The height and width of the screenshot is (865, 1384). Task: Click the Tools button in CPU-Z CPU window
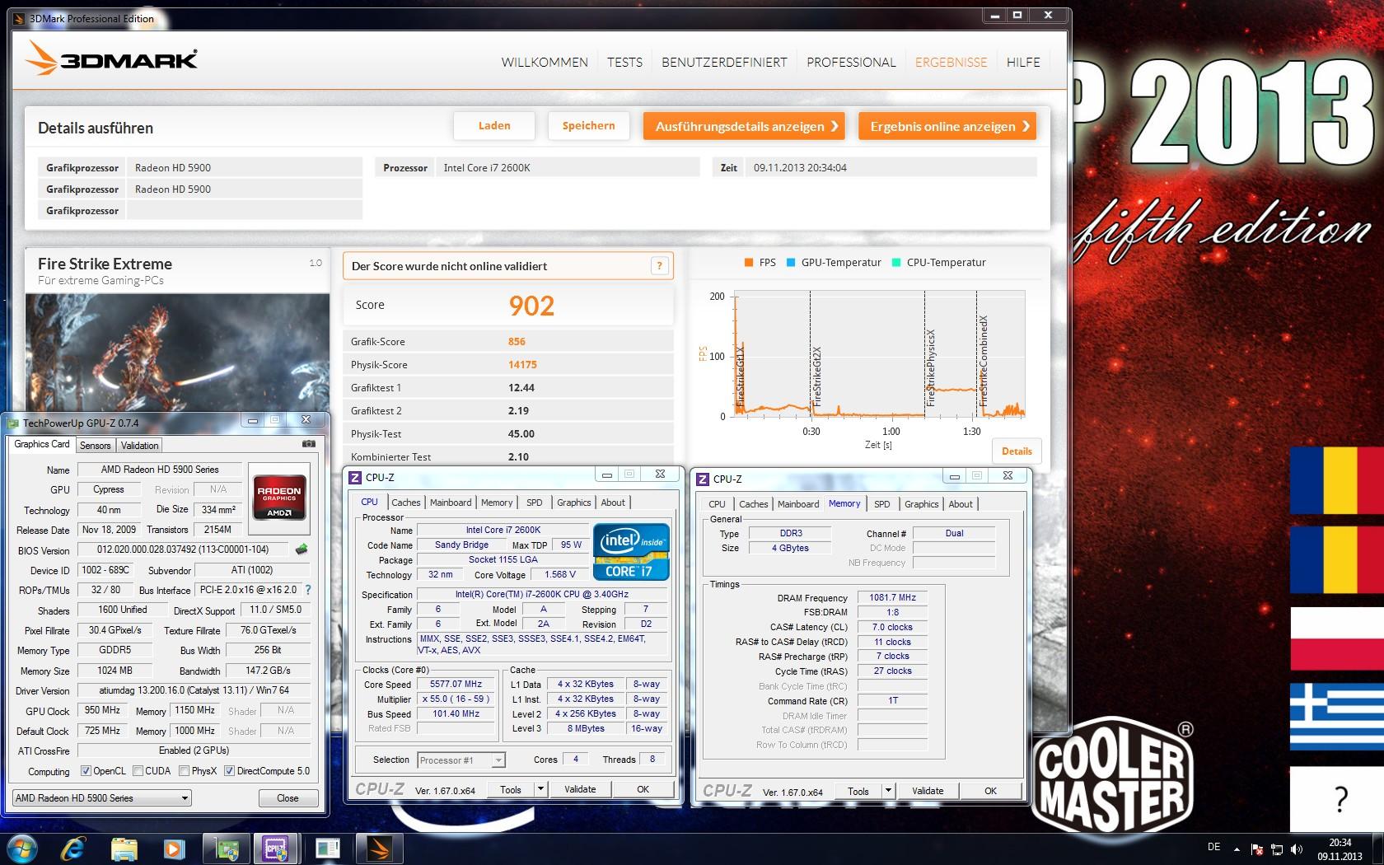[x=511, y=789]
